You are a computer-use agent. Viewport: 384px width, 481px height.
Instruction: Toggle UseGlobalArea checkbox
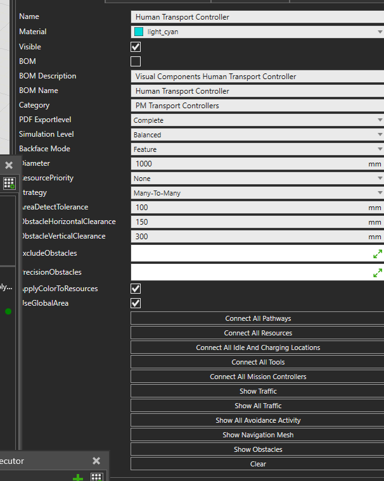click(x=136, y=303)
